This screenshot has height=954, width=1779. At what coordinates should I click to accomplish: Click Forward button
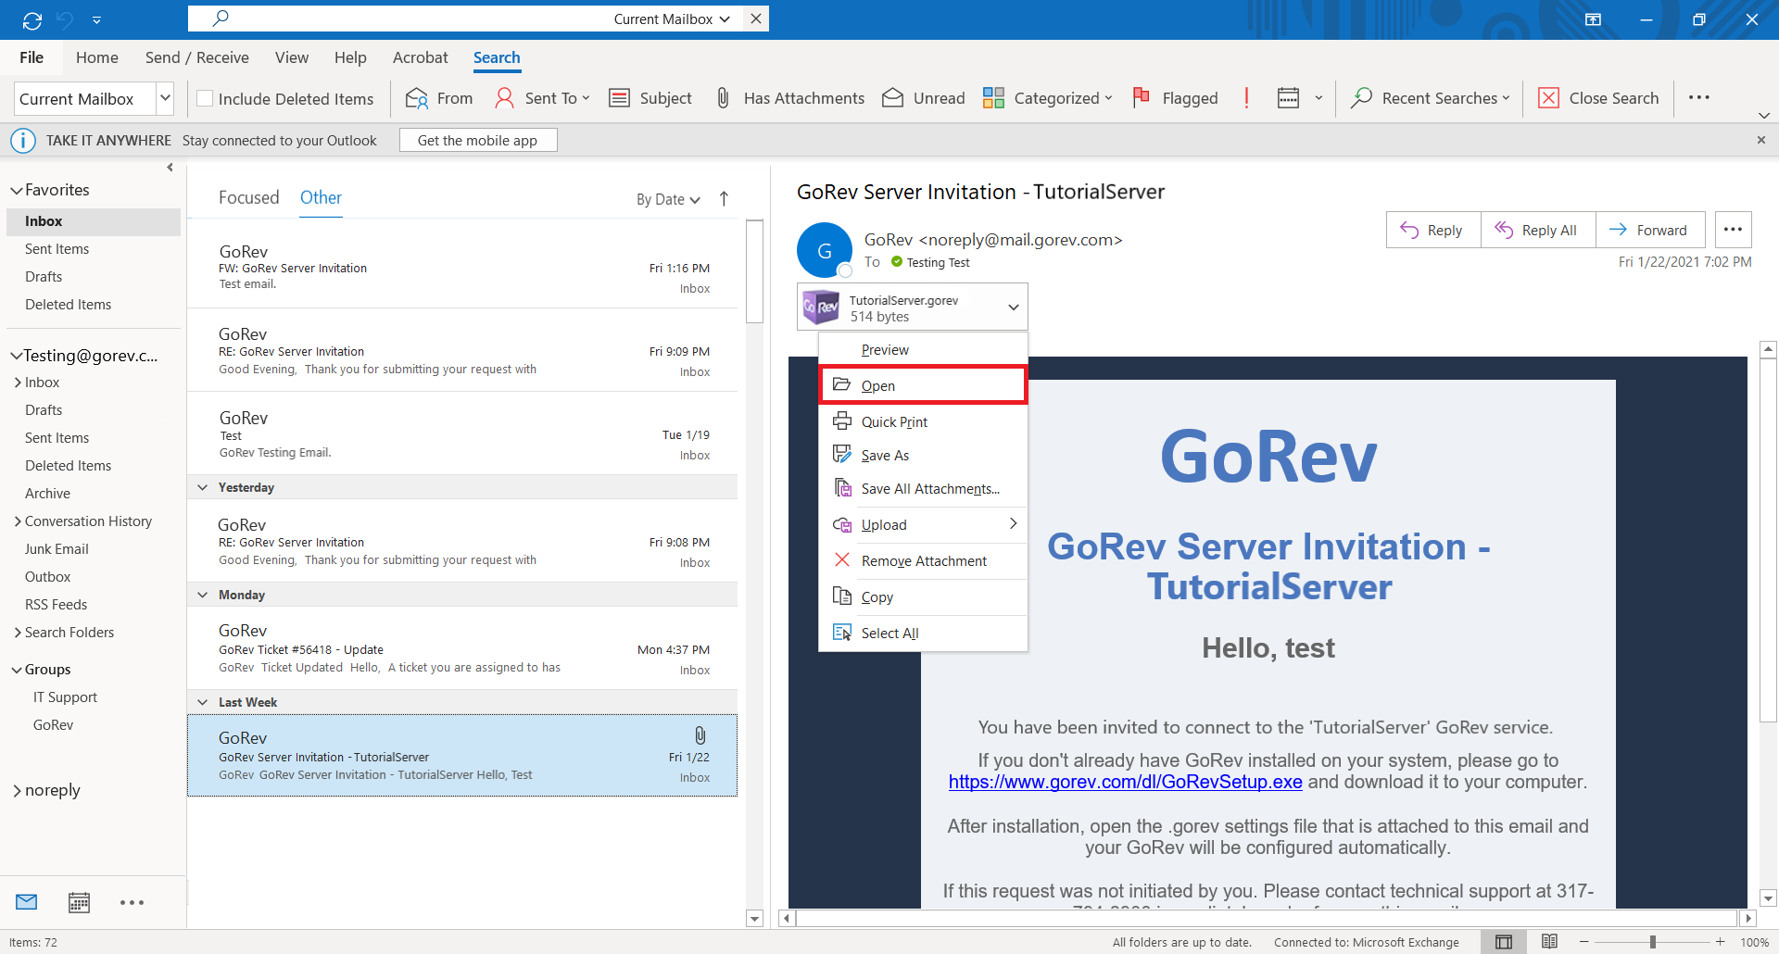coord(1649,230)
